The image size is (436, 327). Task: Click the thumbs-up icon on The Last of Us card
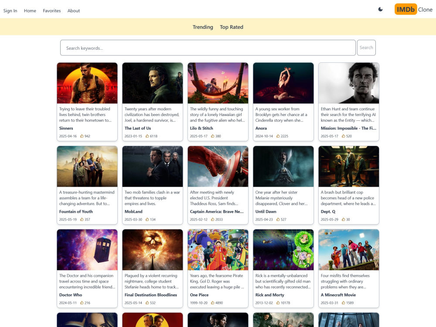coord(147,136)
